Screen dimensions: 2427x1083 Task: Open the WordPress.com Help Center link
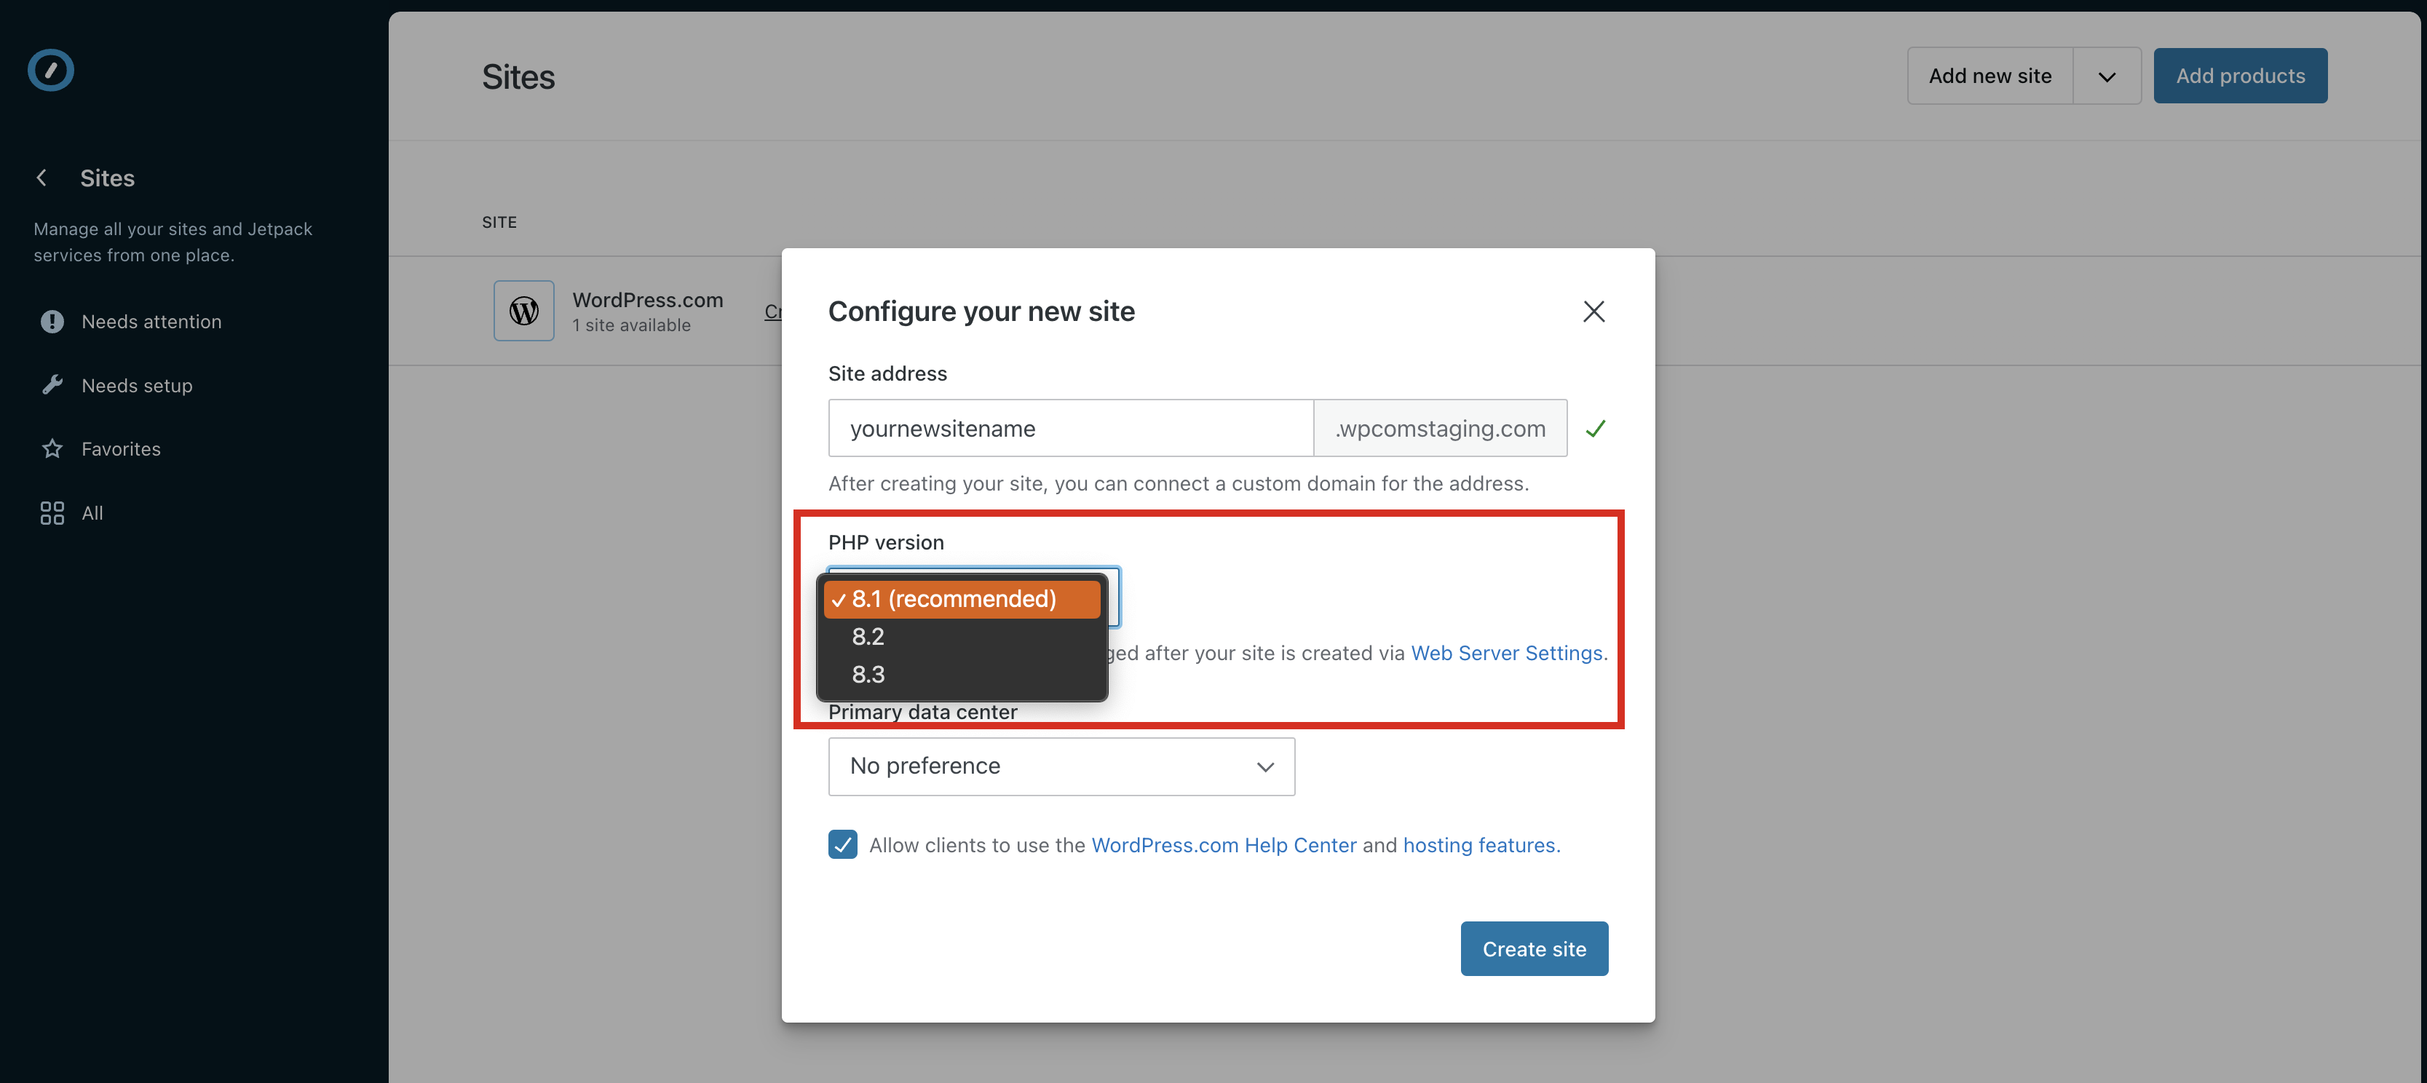[1223, 845]
